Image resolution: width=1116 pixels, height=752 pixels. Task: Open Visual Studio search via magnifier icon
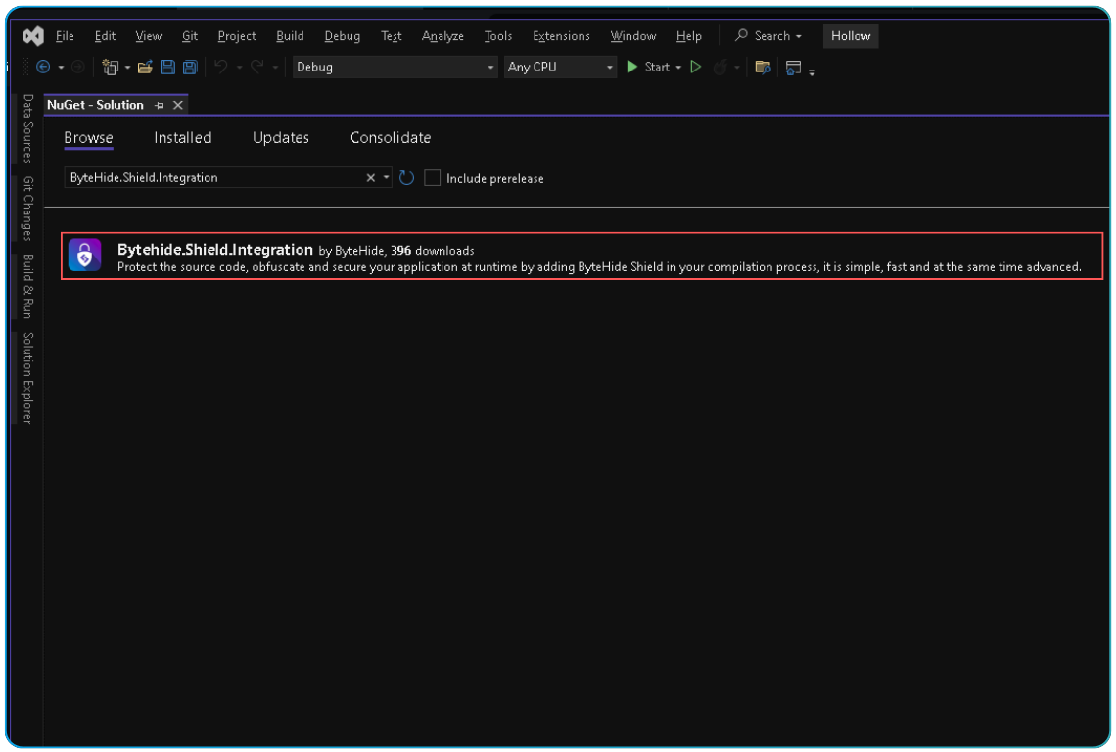click(742, 35)
